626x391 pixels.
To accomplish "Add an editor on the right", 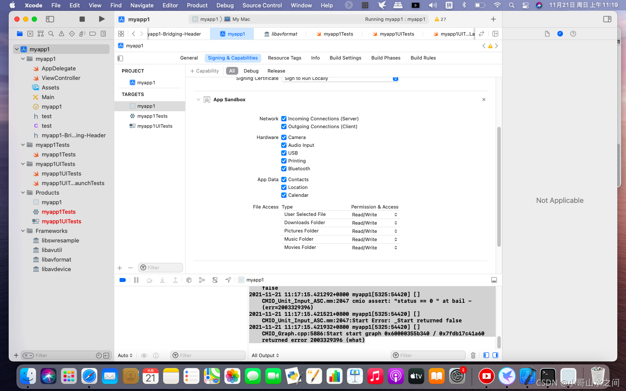I will click(x=495, y=33).
